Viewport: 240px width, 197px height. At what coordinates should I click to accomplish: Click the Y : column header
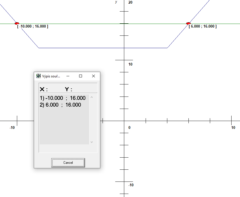[68, 89]
